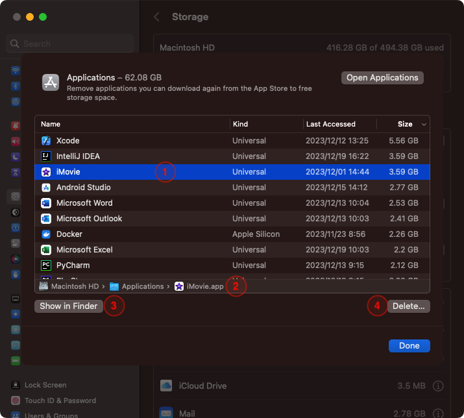Screen dimensions: 464x418
Task: Select the Xcode row name
Action: point(67,141)
